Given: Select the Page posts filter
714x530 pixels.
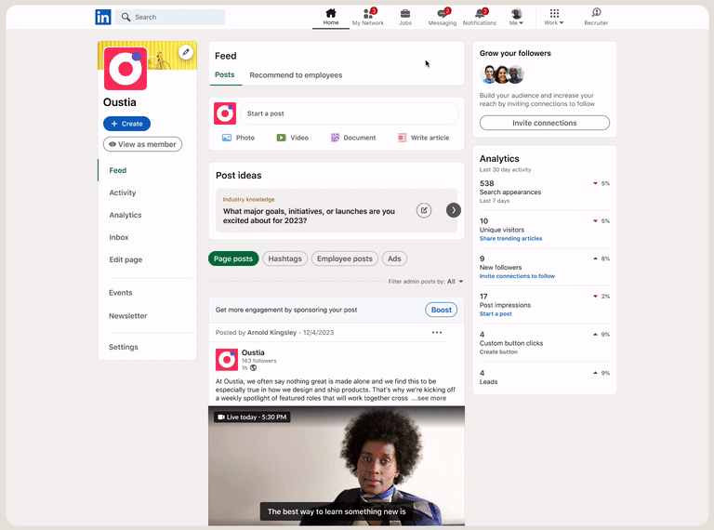Looking at the screenshot, I should coord(233,258).
